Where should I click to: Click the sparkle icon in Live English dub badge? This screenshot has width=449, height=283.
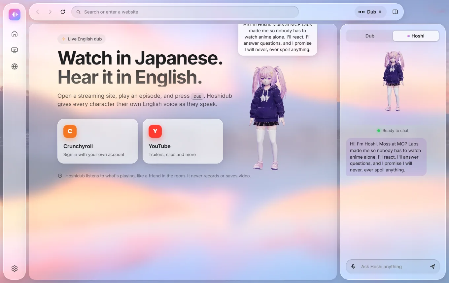[x=64, y=39]
